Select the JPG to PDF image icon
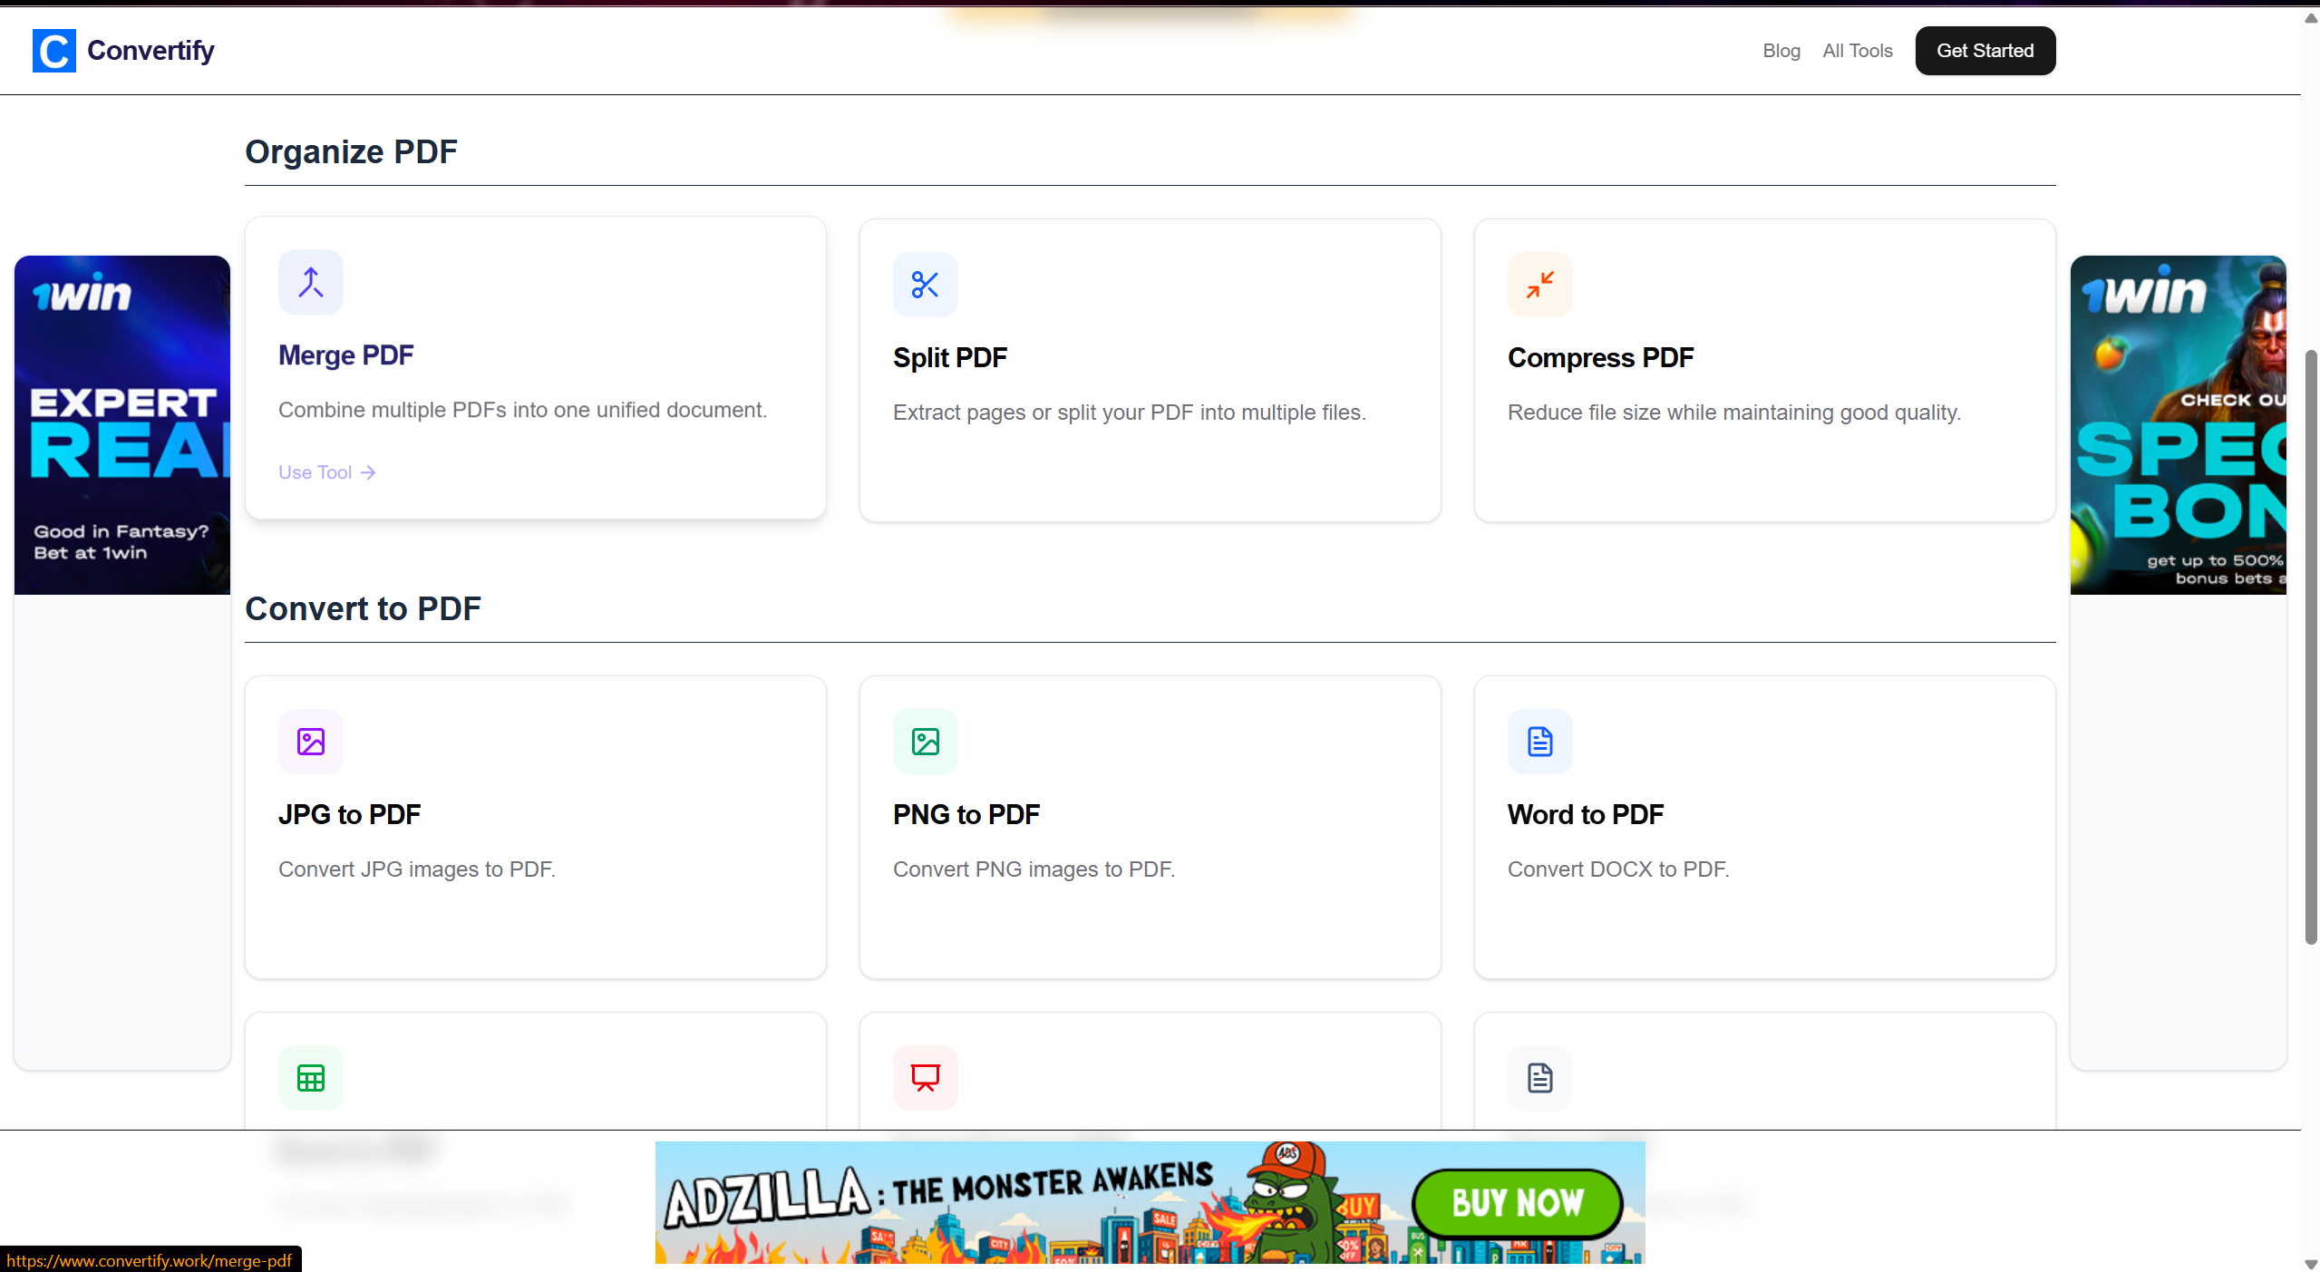The width and height of the screenshot is (2320, 1272). click(310, 741)
